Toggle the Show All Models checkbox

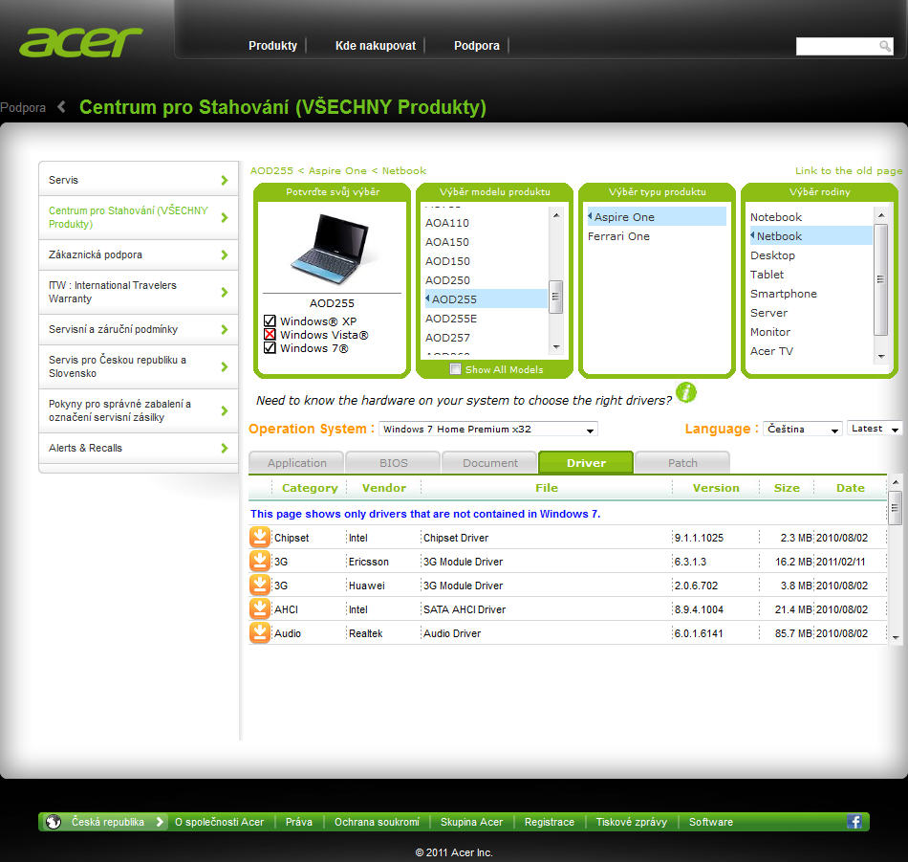(x=456, y=369)
